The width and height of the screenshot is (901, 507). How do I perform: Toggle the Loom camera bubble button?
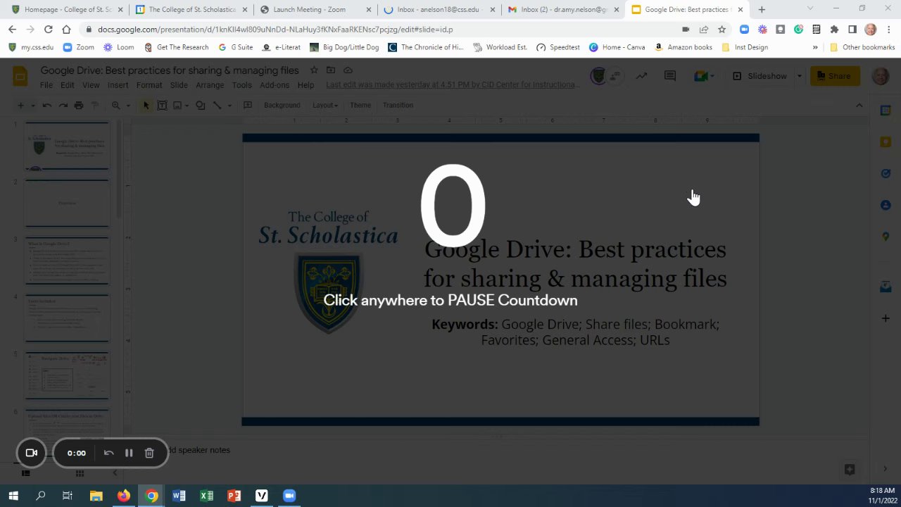tap(32, 453)
